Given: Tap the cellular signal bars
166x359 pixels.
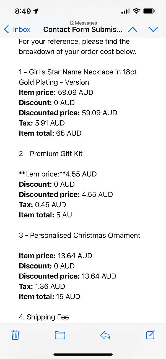Looking at the screenshot, I should [x=125, y=11].
